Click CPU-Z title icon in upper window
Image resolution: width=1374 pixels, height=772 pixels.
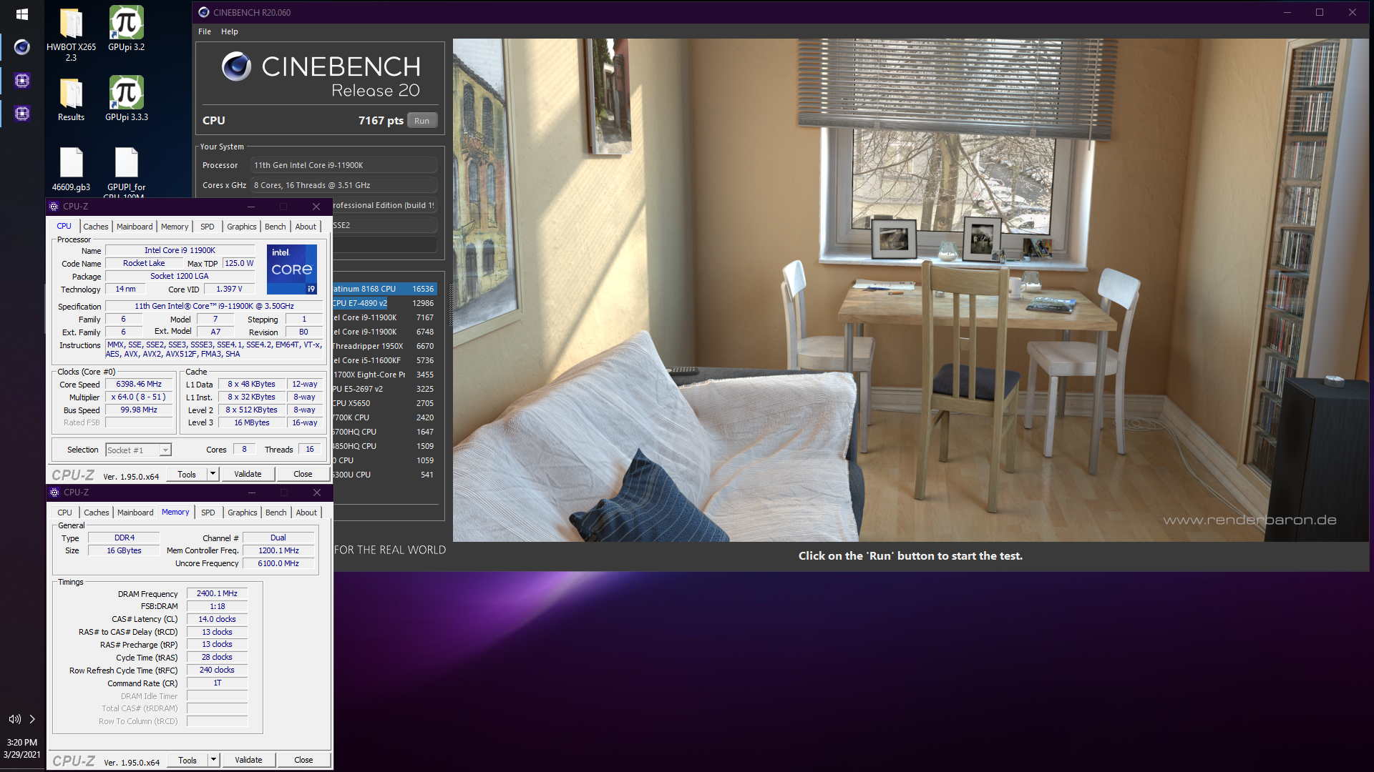click(54, 207)
